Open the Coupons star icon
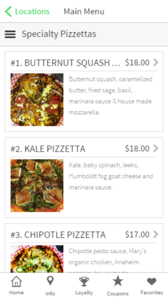Screen dimensions: 168x298 (x=118, y=281)
